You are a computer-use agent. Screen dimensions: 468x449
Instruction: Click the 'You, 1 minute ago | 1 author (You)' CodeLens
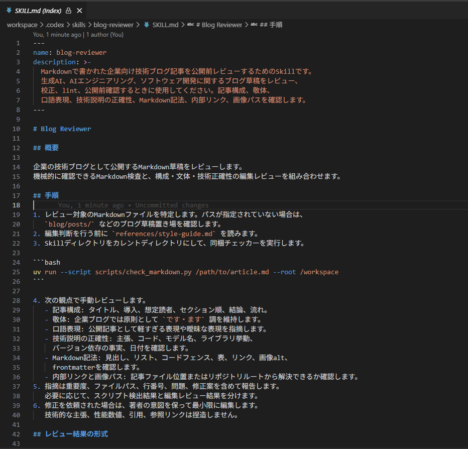tap(78, 35)
